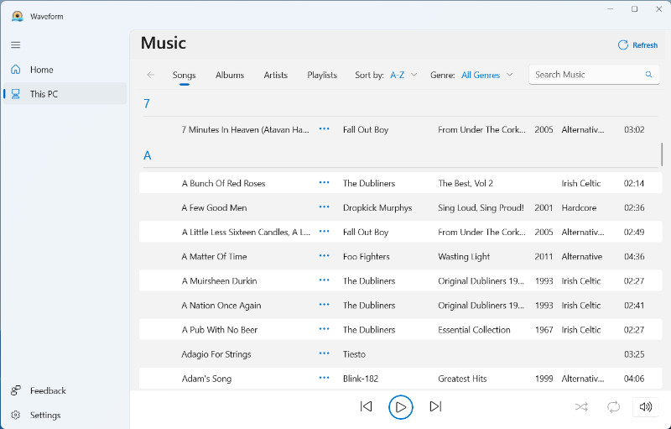Click album 'The Best, Vol 2'

tap(466, 183)
